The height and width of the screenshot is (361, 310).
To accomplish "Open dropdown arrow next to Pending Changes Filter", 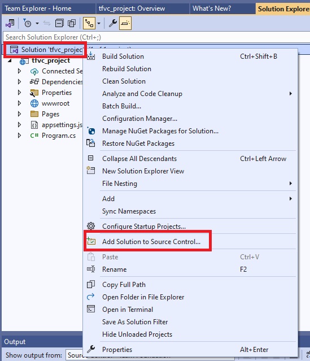I will pyautogui.click(x=37, y=23).
